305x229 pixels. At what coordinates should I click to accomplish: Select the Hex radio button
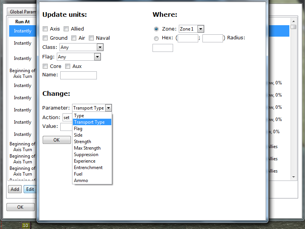pos(156,38)
